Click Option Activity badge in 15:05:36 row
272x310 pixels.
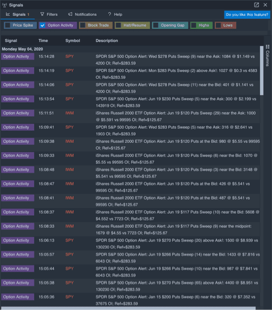[x=18, y=297]
